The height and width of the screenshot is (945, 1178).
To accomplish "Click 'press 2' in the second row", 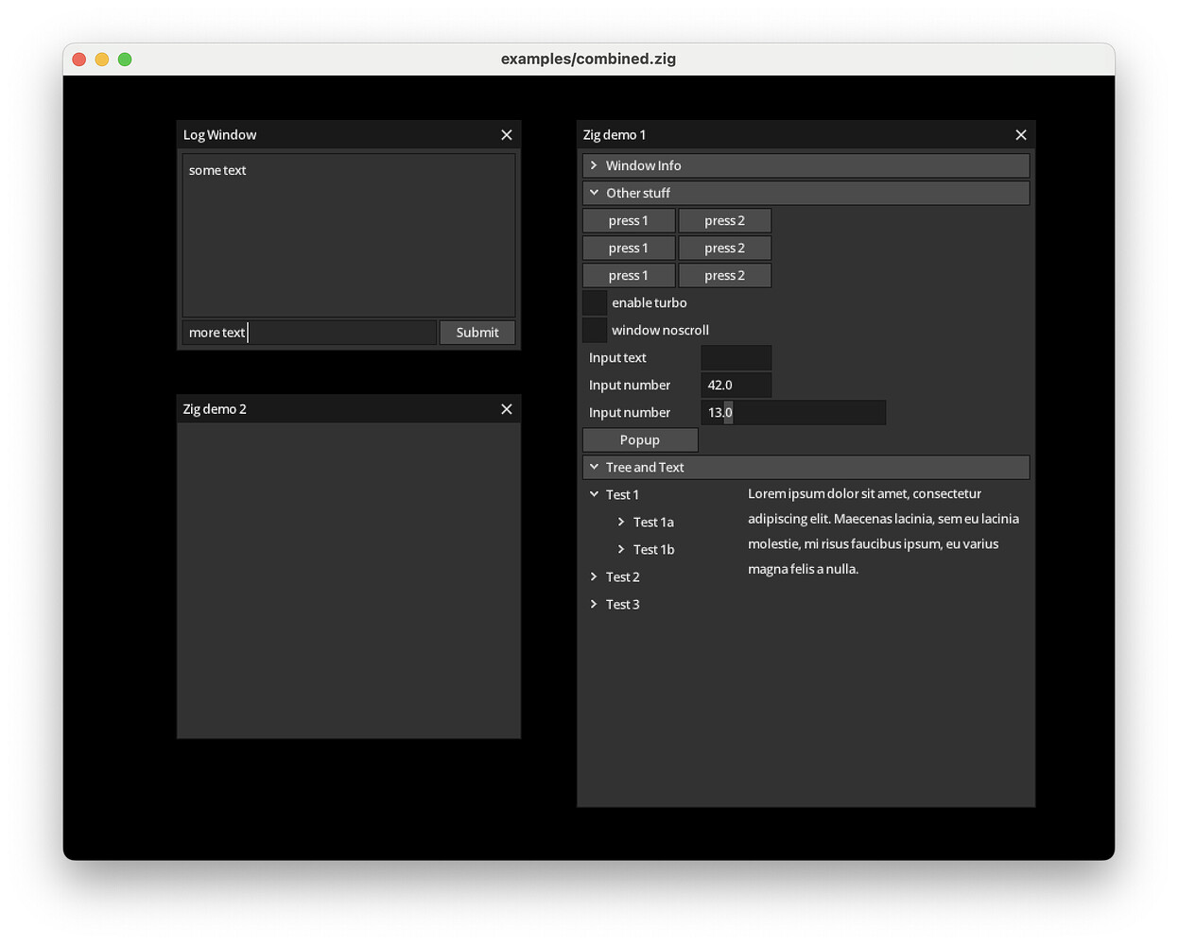I will (725, 248).
